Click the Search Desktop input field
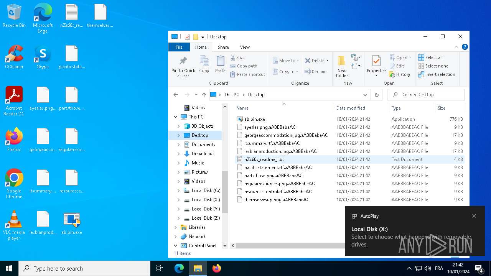Viewport: 491px width, 276px height. coord(426,95)
